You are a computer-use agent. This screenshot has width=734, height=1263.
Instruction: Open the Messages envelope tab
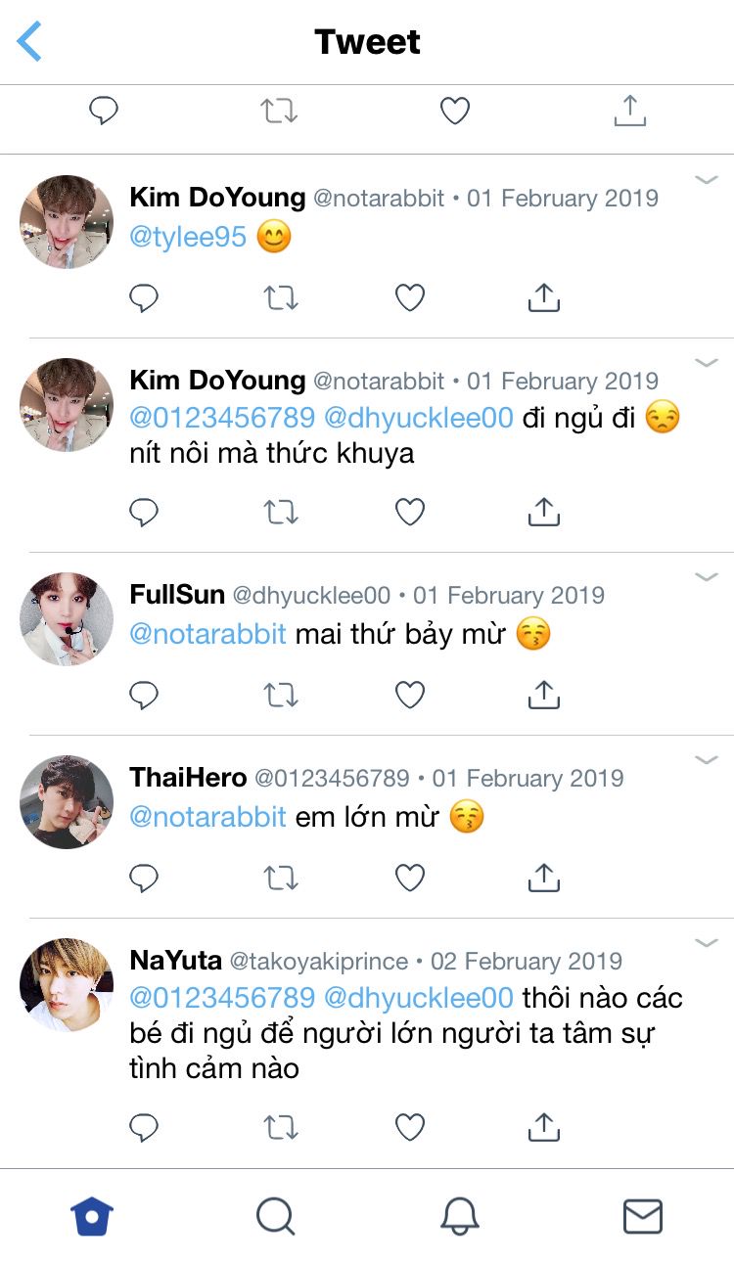[642, 1216]
